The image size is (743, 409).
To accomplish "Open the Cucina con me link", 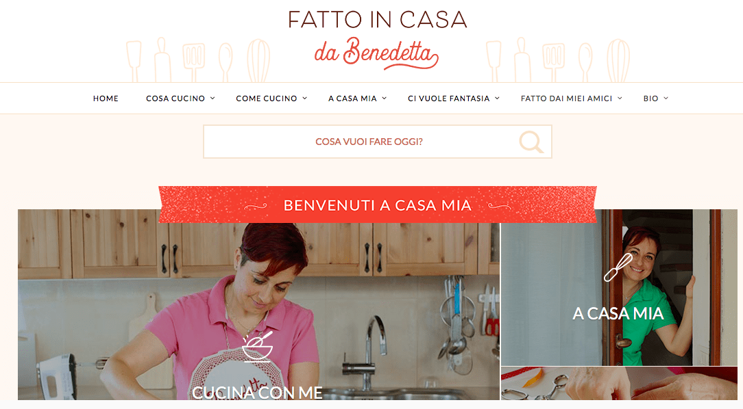I will click(257, 393).
